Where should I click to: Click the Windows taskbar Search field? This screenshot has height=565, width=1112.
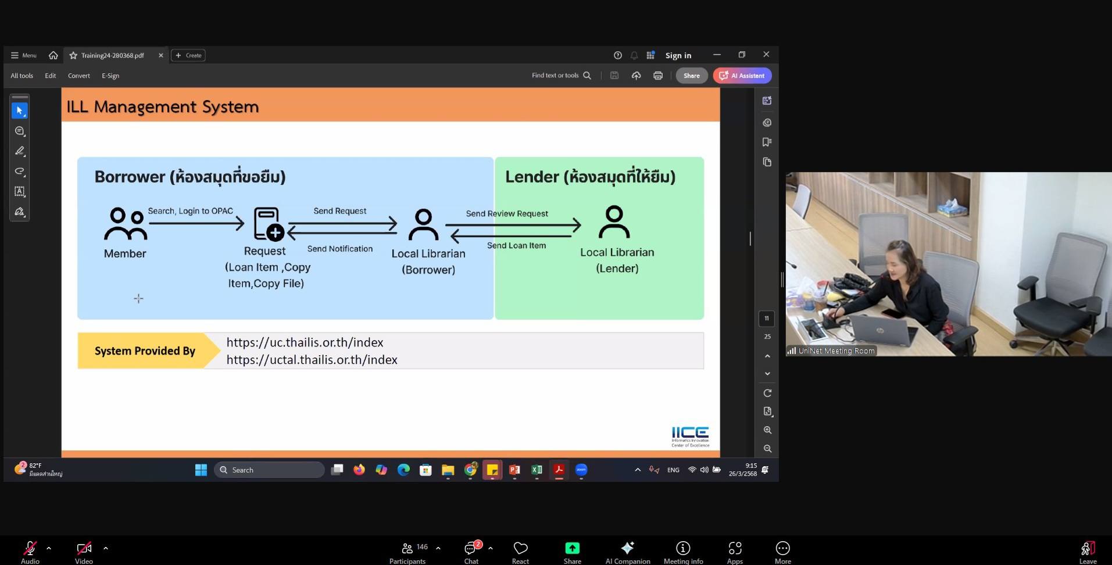[270, 470]
